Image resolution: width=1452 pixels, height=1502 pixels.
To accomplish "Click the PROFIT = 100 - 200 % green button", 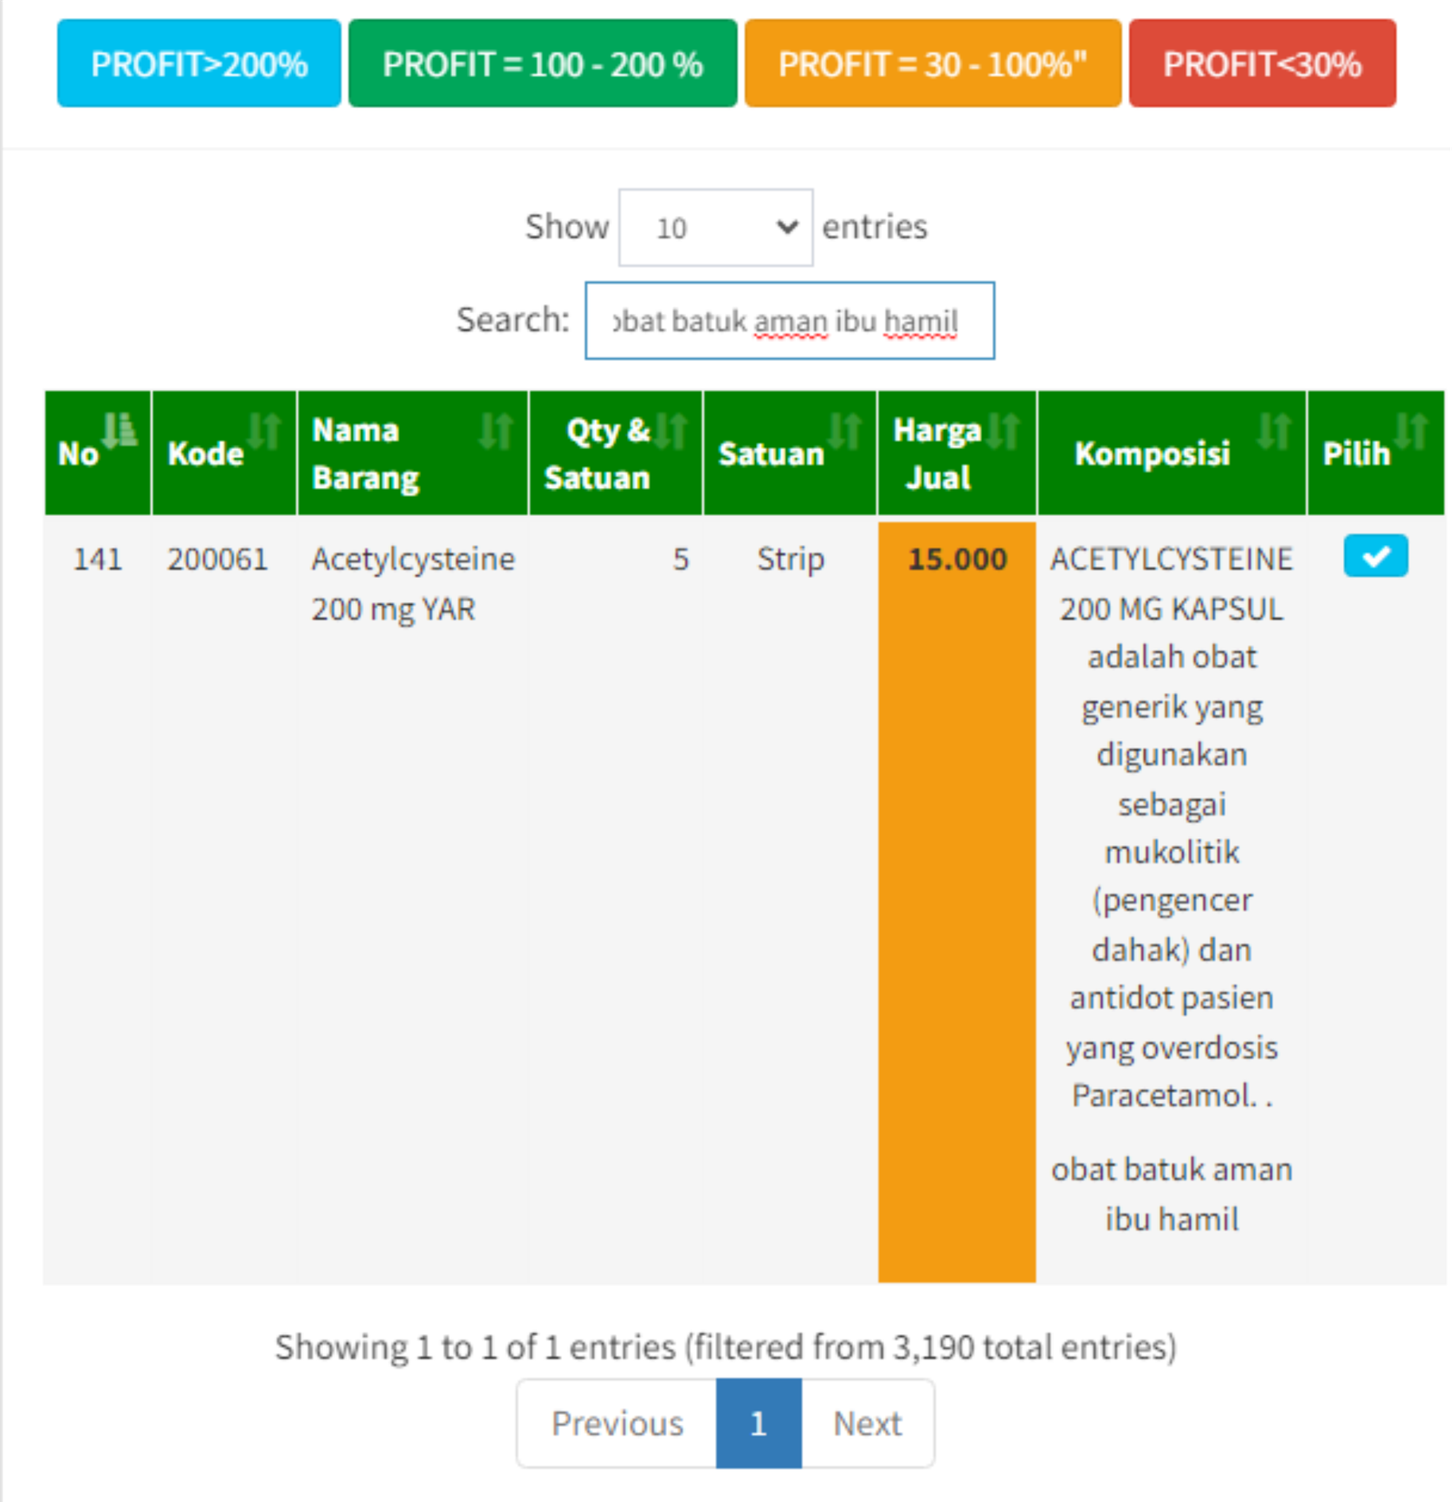I will (x=543, y=63).
